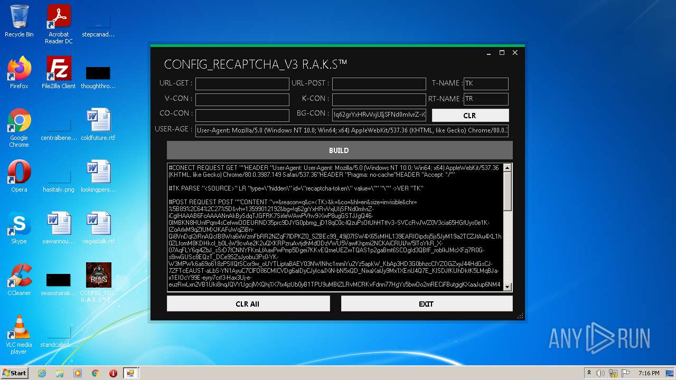Open Skype desktop shortcut
676x380 pixels.
(x=19, y=228)
